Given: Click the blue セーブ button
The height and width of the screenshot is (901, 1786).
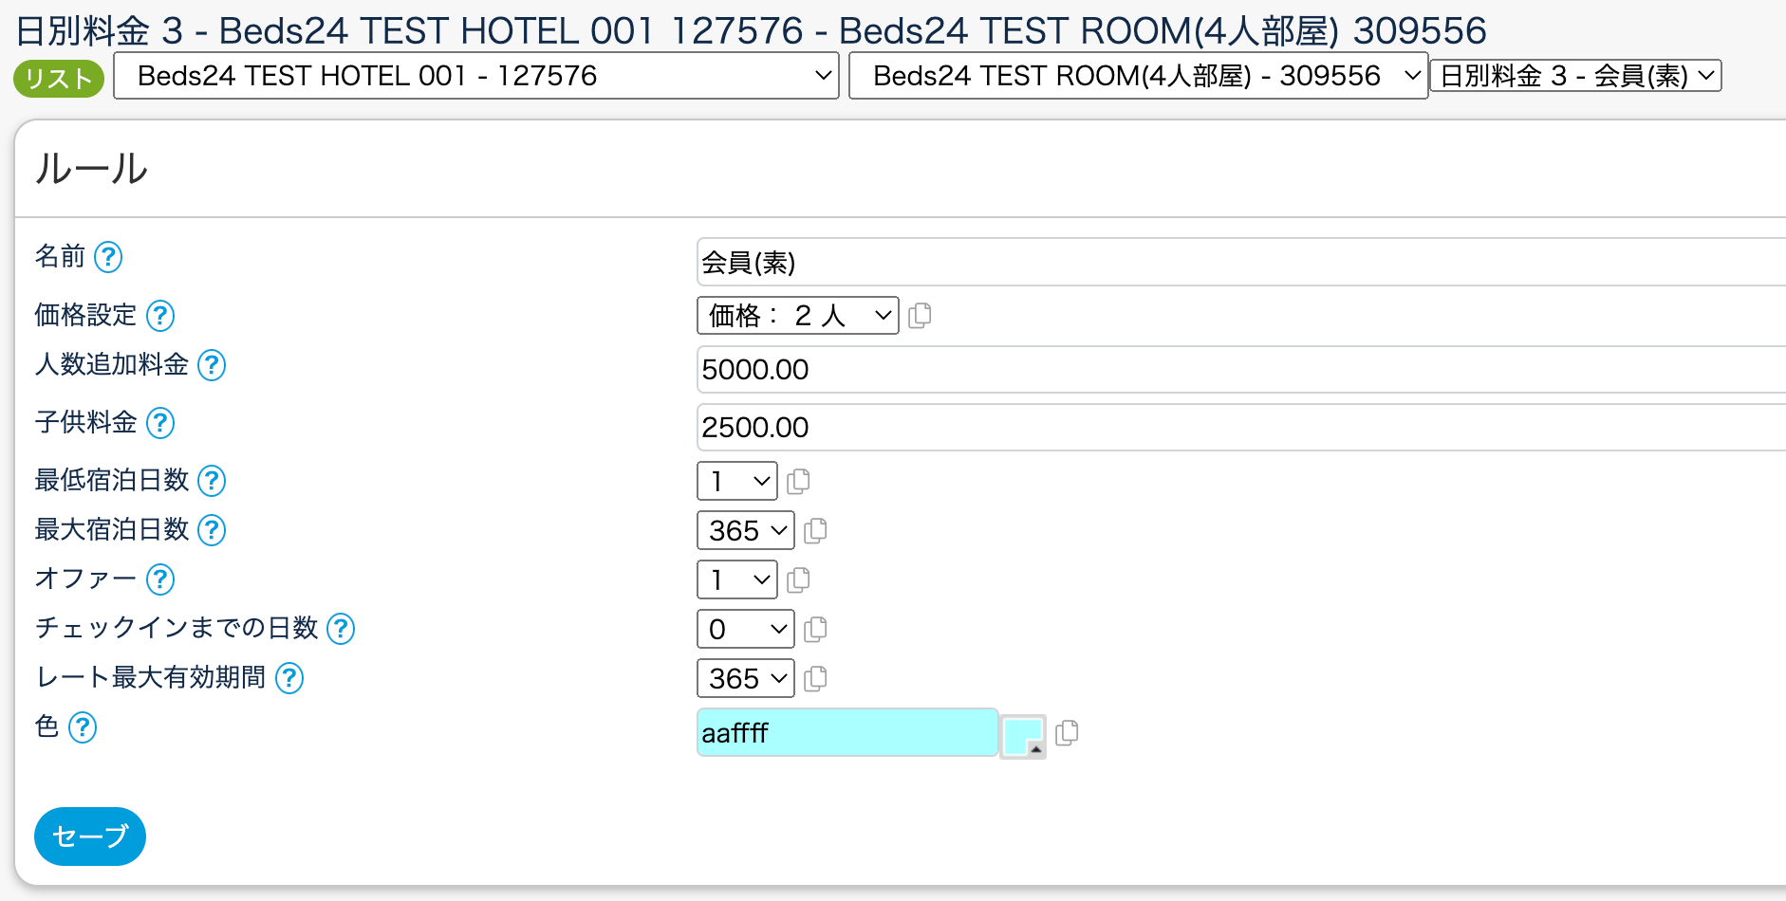Looking at the screenshot, I should (90, 837).
